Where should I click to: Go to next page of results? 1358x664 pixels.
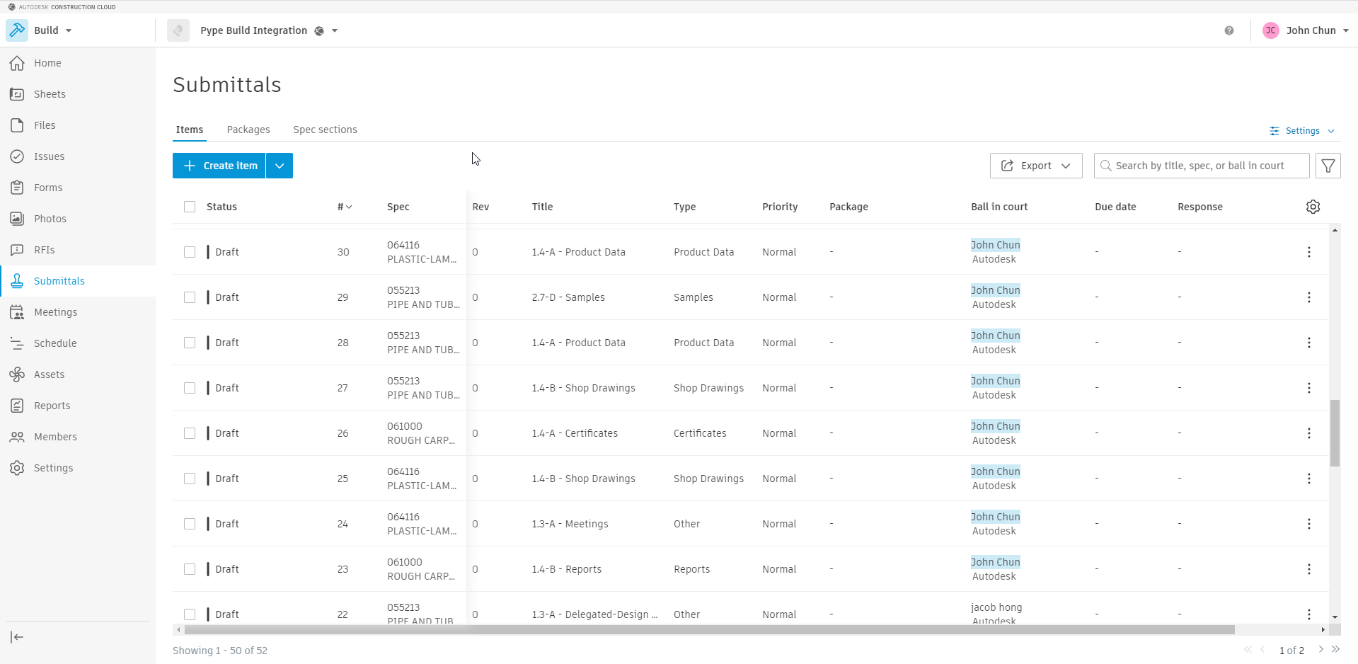coord(1320,650)
